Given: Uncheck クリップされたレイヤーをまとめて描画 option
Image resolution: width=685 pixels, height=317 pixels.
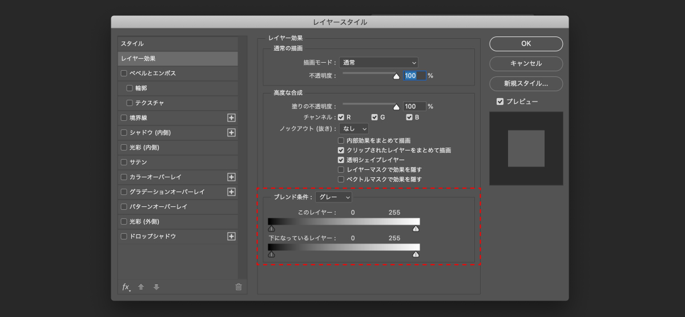Looking at the screenshot, I should [x=341, y=151].
